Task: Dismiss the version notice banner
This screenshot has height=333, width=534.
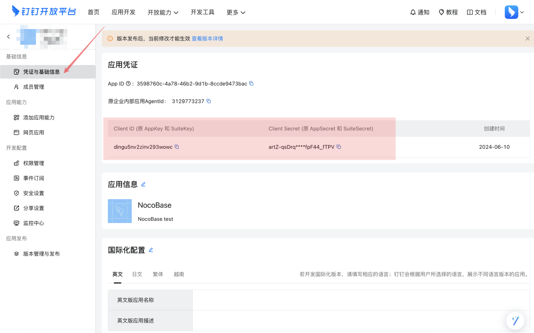Action: tap(527, 39)
